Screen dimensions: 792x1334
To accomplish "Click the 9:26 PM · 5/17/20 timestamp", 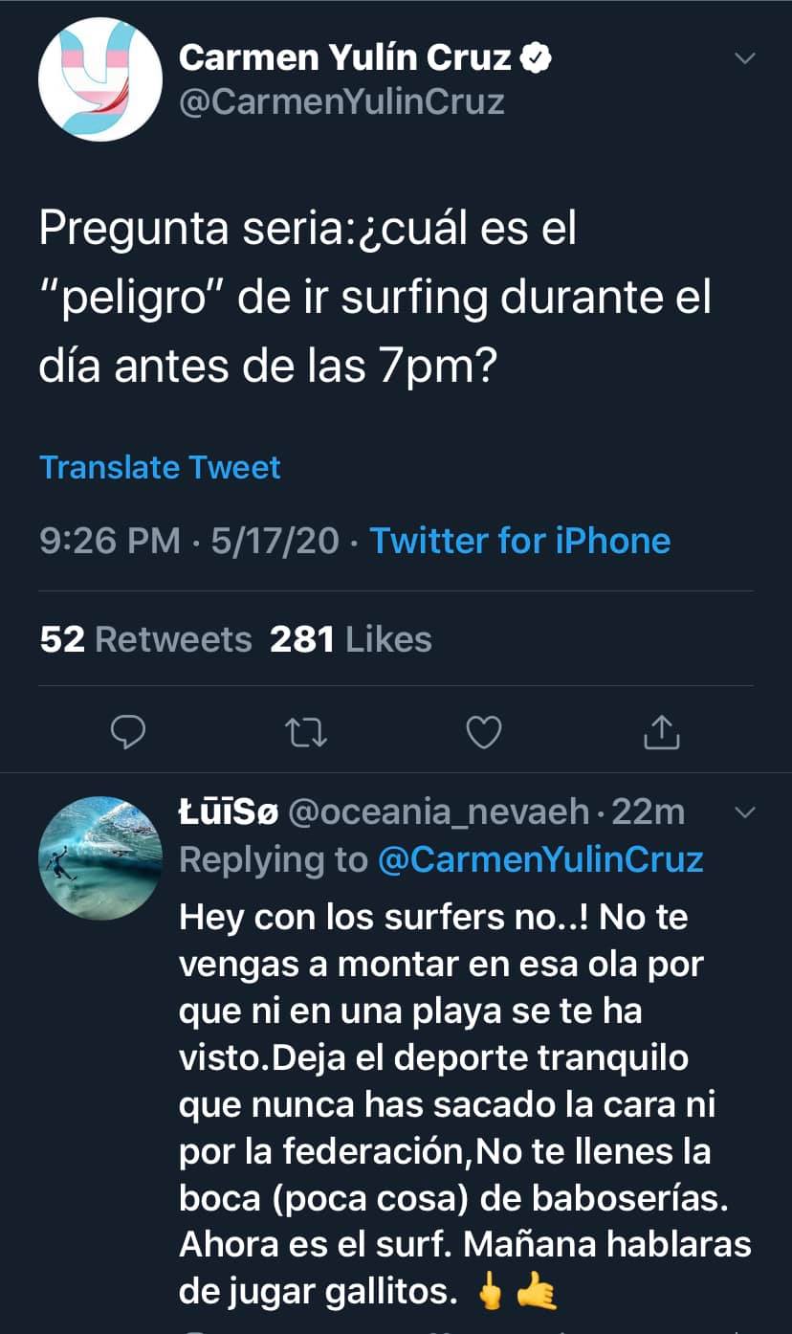I will 188,541.
